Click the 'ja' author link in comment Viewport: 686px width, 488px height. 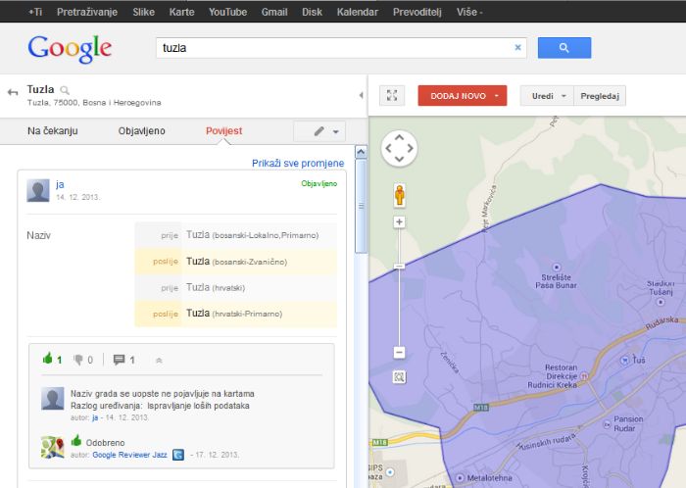95,417
